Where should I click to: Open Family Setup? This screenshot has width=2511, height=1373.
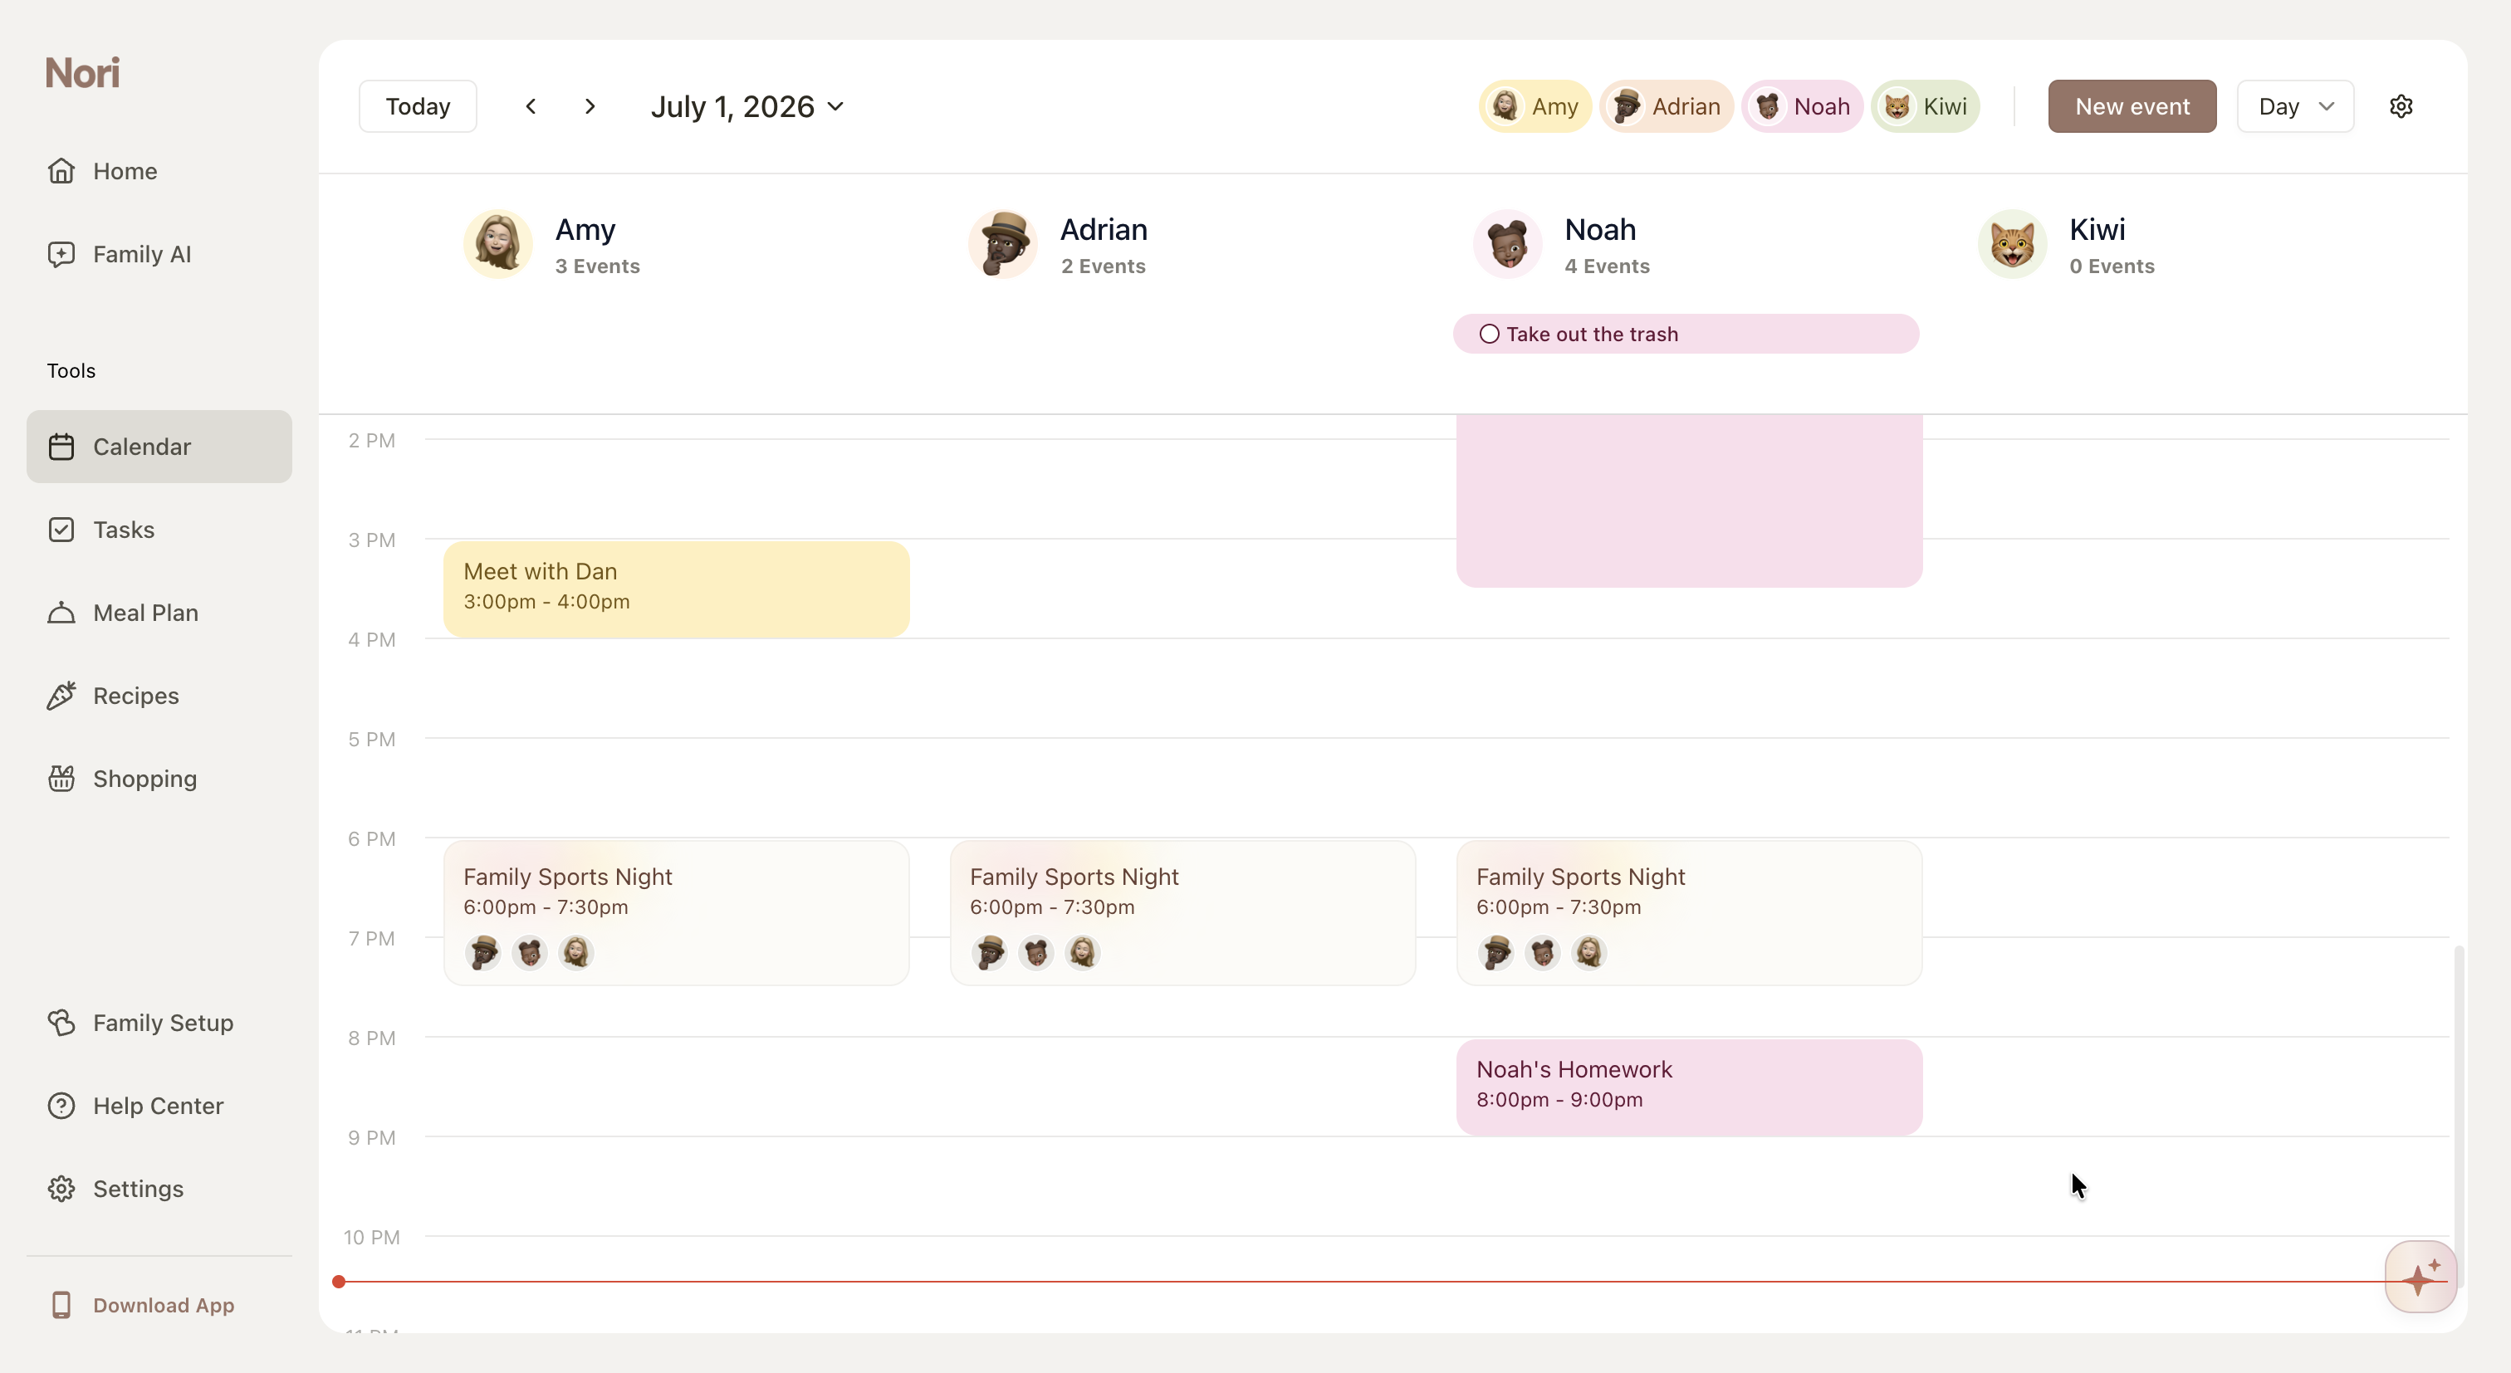[x=159, y=1024]
